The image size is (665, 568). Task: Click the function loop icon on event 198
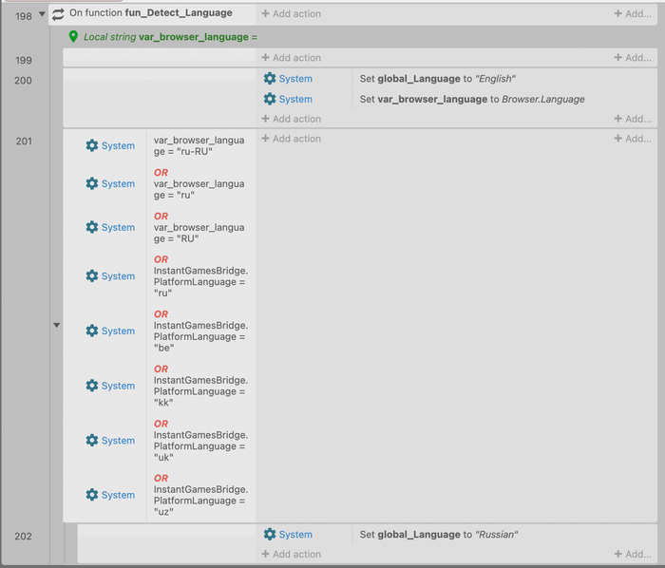[58, 14]
